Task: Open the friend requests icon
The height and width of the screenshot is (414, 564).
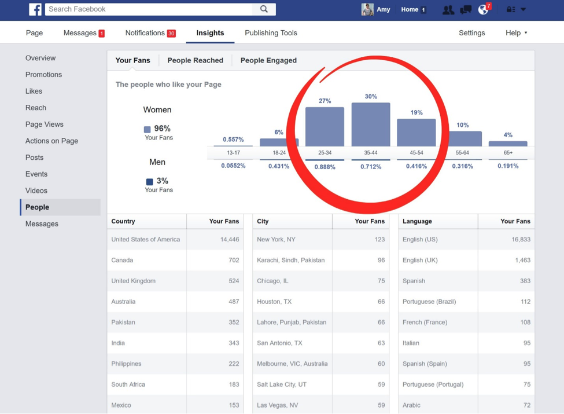Action: (448, 10)
